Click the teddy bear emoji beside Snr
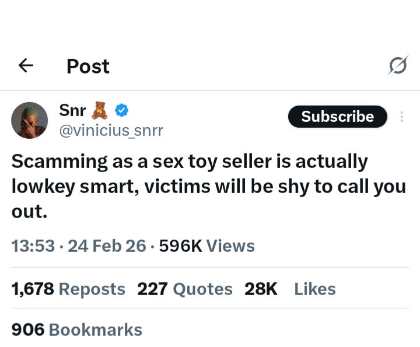The image size is (420, 347). click(101, 109)
